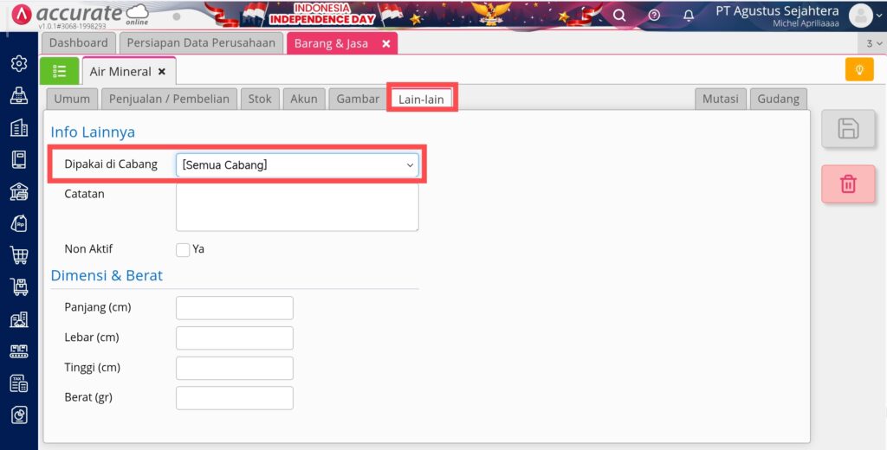The width and height of the screenshot is (887, 450).
Task: Click the Non Aktif label
Action: (88, 248)
